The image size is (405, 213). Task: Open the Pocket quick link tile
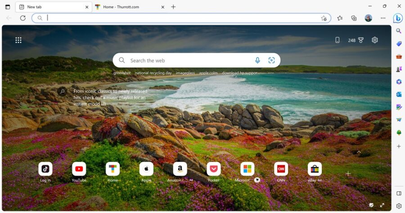tap(214, 169)
